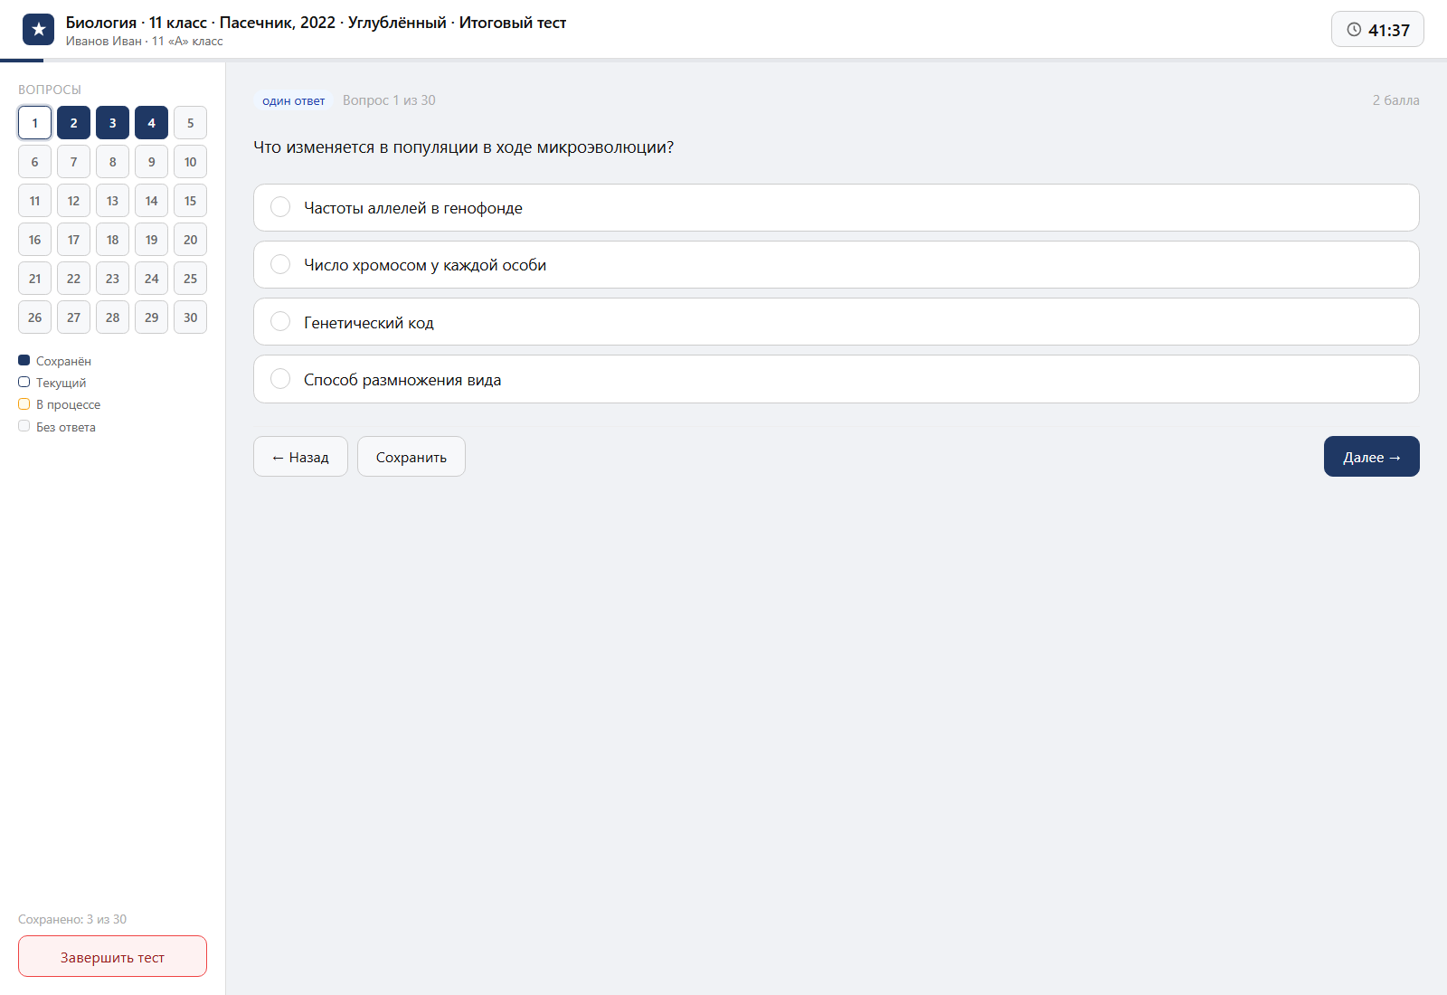Go to question number 25
Image resolution: width=1447 pixels, height=995 pixels.
pyautogui.click(x=190, y=279)
